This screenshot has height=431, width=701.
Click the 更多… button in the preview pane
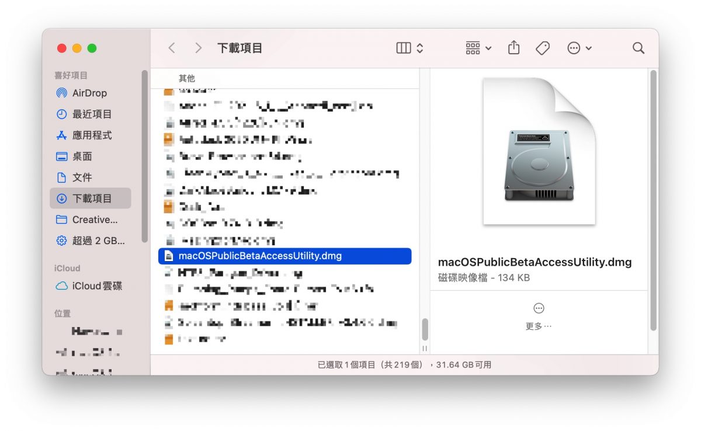(539, 316)
